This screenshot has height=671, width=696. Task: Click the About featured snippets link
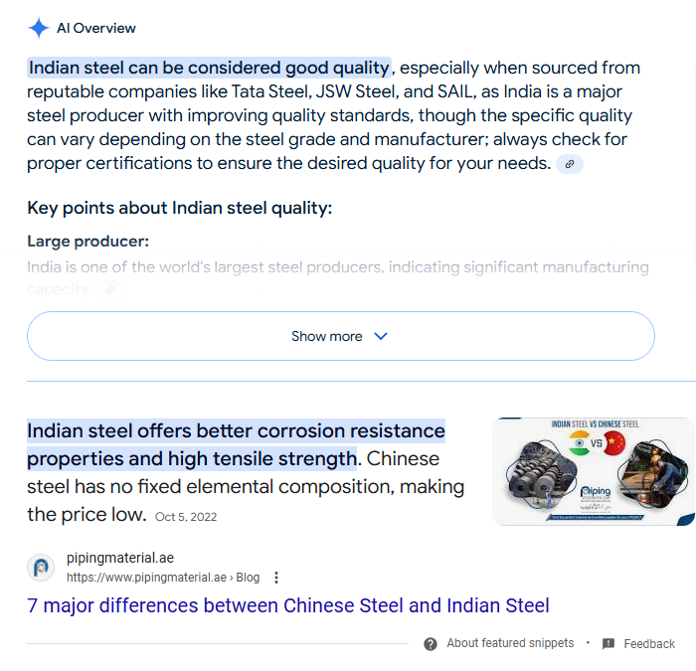510,643
